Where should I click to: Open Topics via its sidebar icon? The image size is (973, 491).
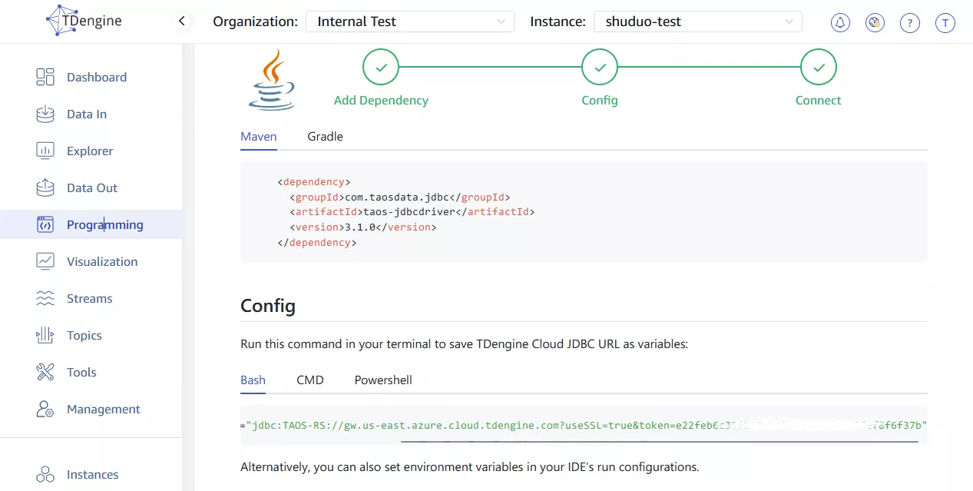45,335
